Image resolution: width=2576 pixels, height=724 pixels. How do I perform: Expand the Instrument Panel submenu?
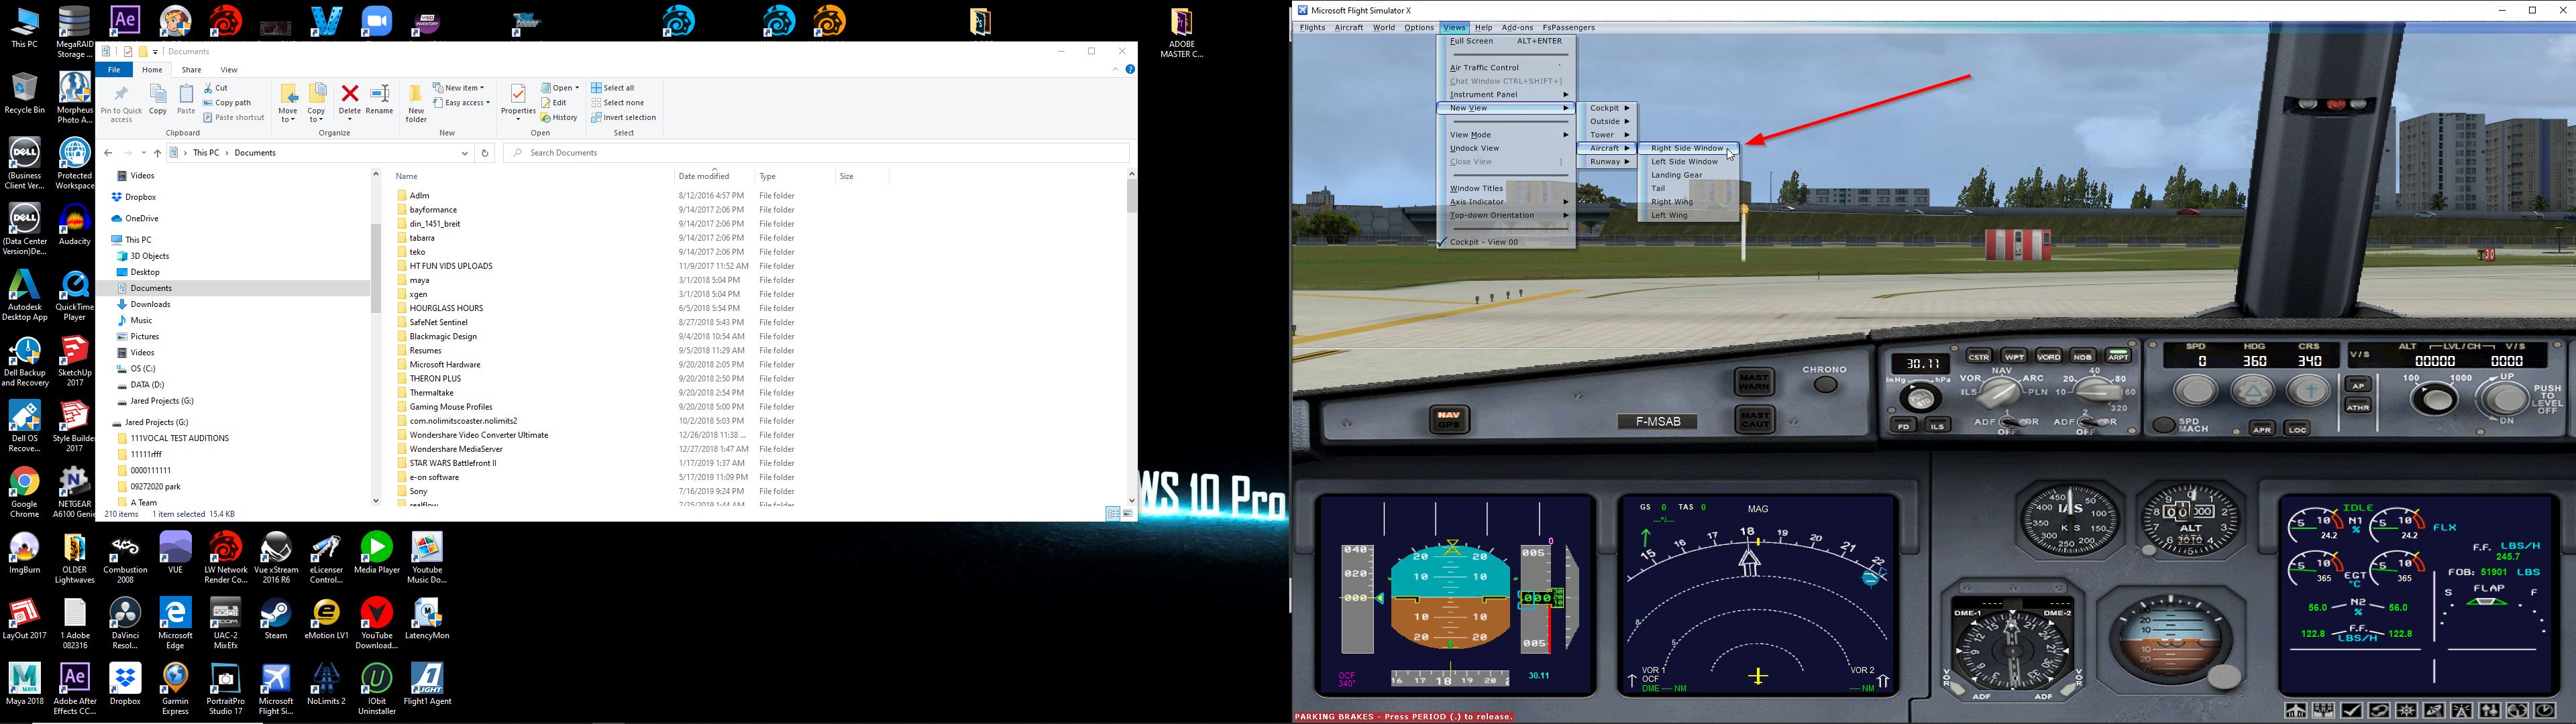1507,95
